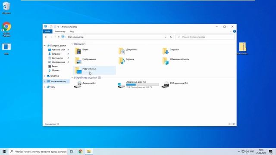
Task: Click the New folder quick access icon
Action: click(x=55, y=27)
